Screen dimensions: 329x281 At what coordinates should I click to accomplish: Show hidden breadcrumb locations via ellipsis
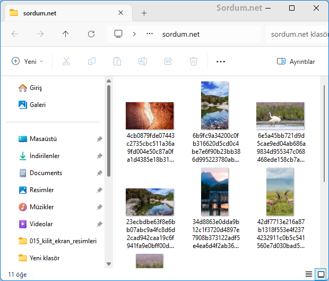click(x=150, y=34)
